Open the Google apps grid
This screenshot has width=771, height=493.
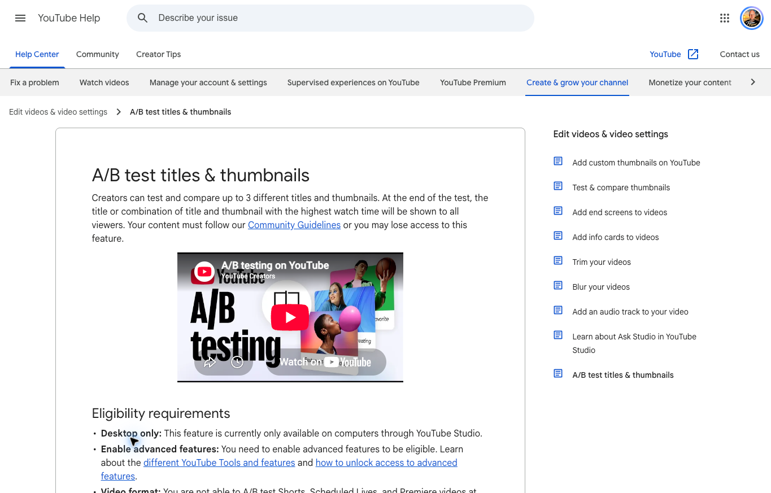(725, 18)
